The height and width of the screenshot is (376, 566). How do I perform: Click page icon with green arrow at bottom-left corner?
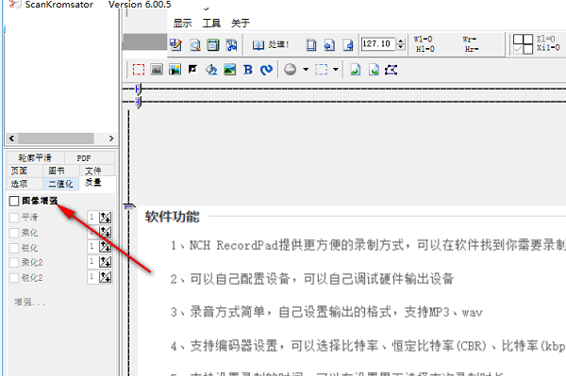click(356, 69)
